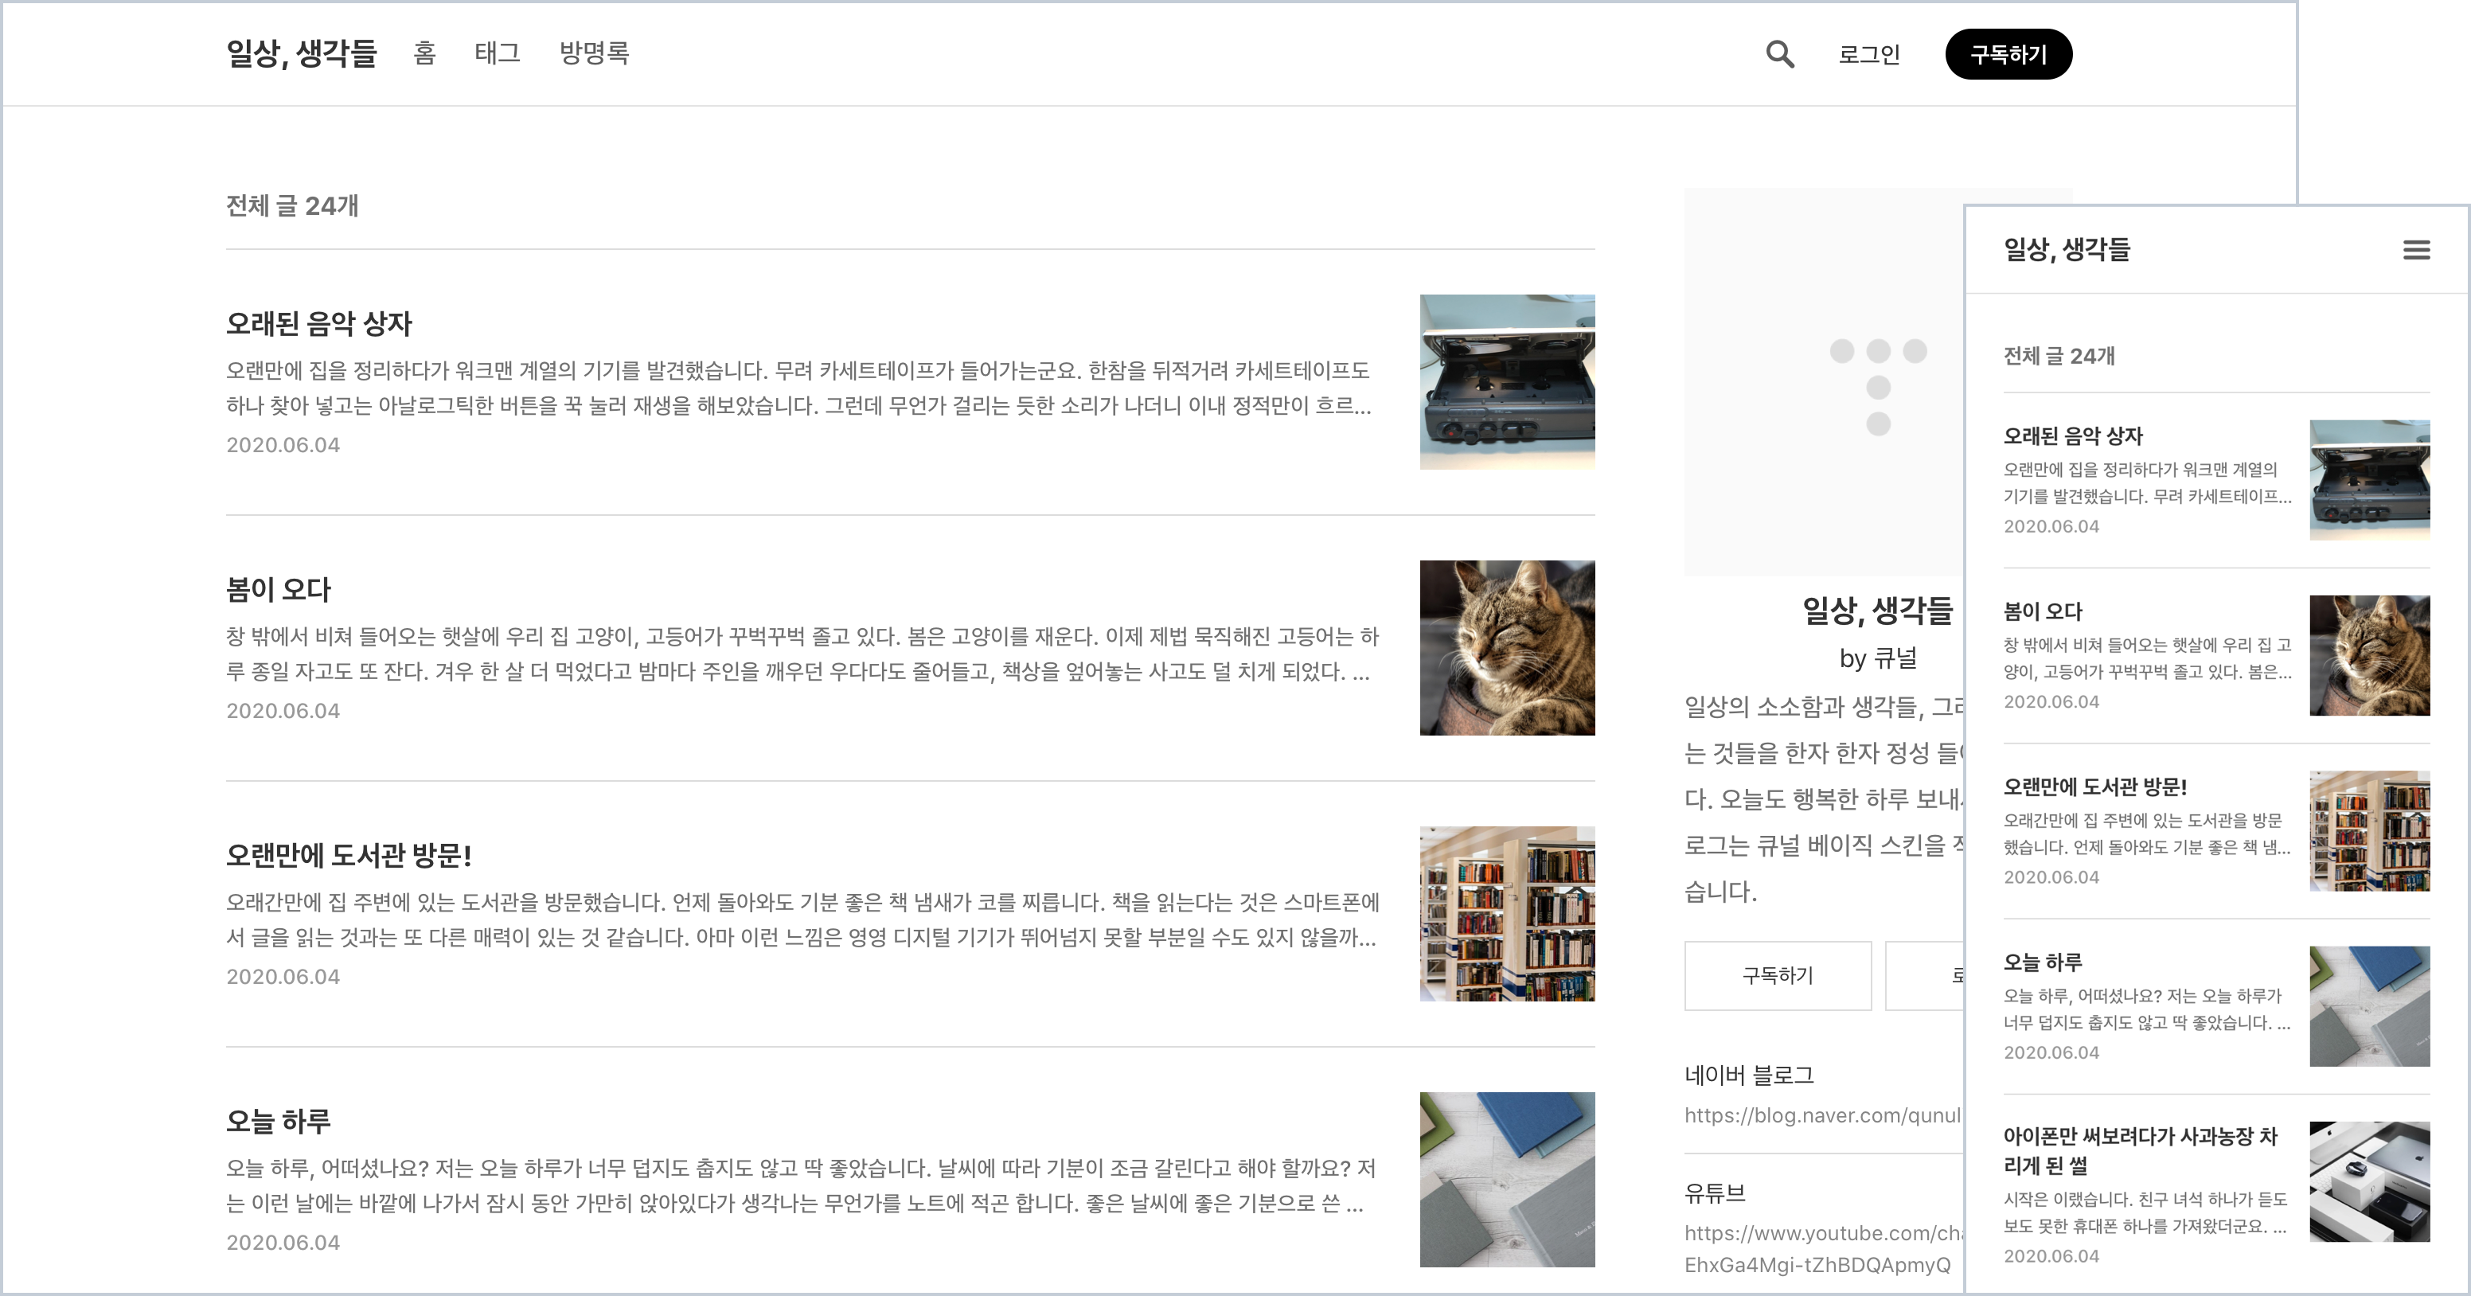The image size is (2471, 1296).
Task: Click the search magnifier icon
Action: point(1779,53)
